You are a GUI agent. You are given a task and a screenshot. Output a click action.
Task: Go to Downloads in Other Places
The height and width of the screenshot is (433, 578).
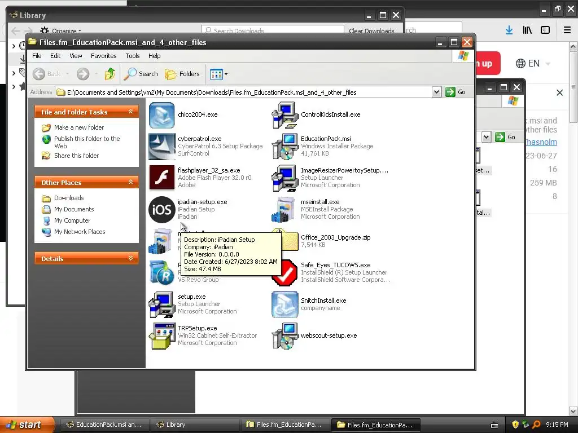69,198
